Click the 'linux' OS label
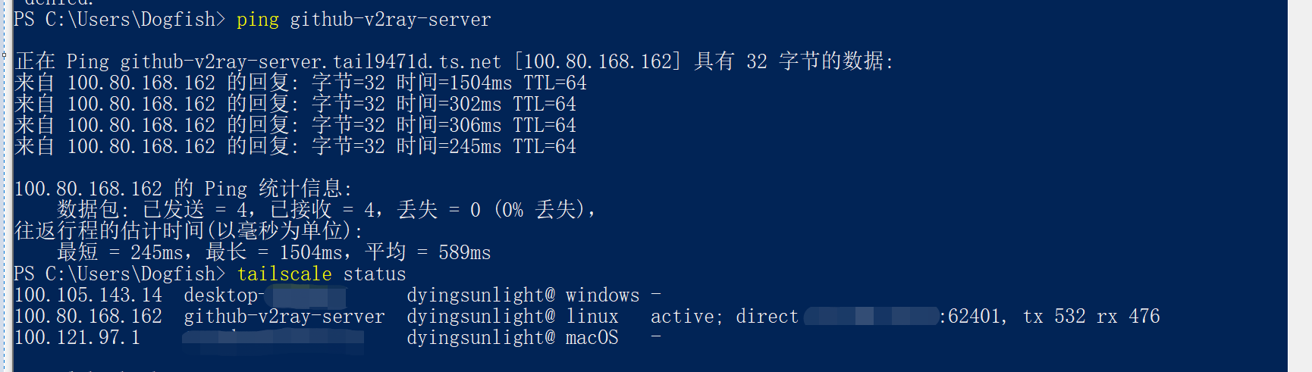The image size is (1312, 372). (592, 317)
